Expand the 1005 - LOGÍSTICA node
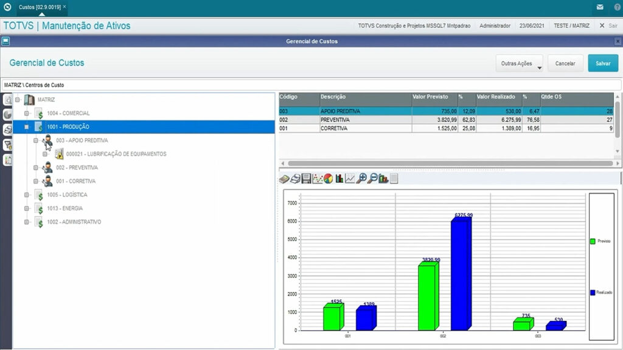Viewport: 623px width, 350px height. pos(27,195)
